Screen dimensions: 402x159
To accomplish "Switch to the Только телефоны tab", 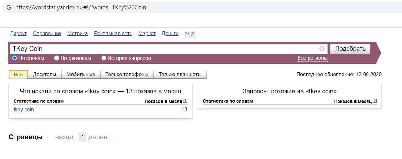I will (127, 75).
